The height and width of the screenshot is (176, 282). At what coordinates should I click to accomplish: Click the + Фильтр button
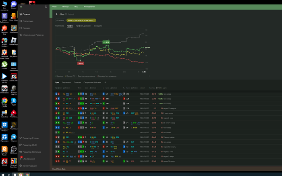pos(60,20)
